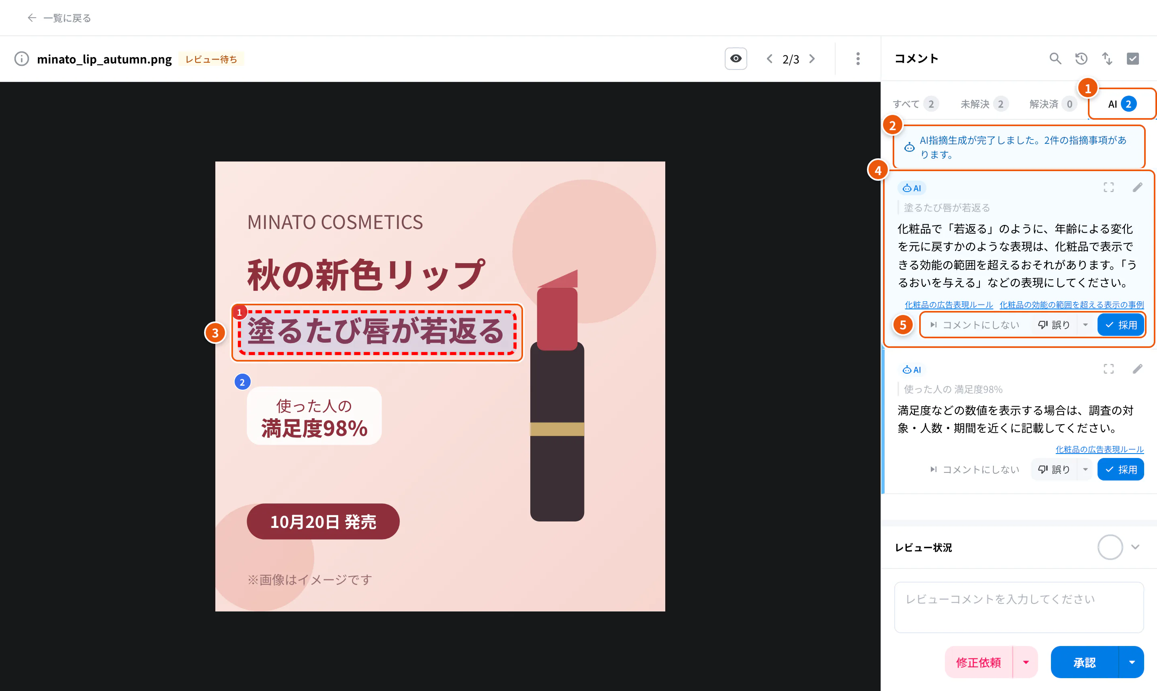Edit the 若返る AI comment with pencil

point(1137,187)
